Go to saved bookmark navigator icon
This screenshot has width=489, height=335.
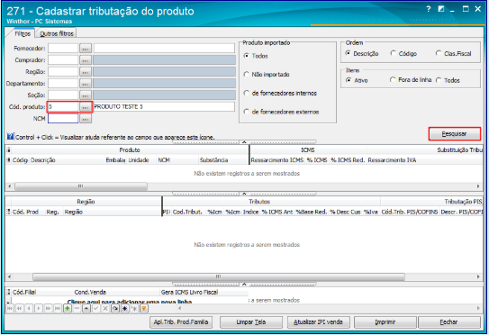click(134, 309)
